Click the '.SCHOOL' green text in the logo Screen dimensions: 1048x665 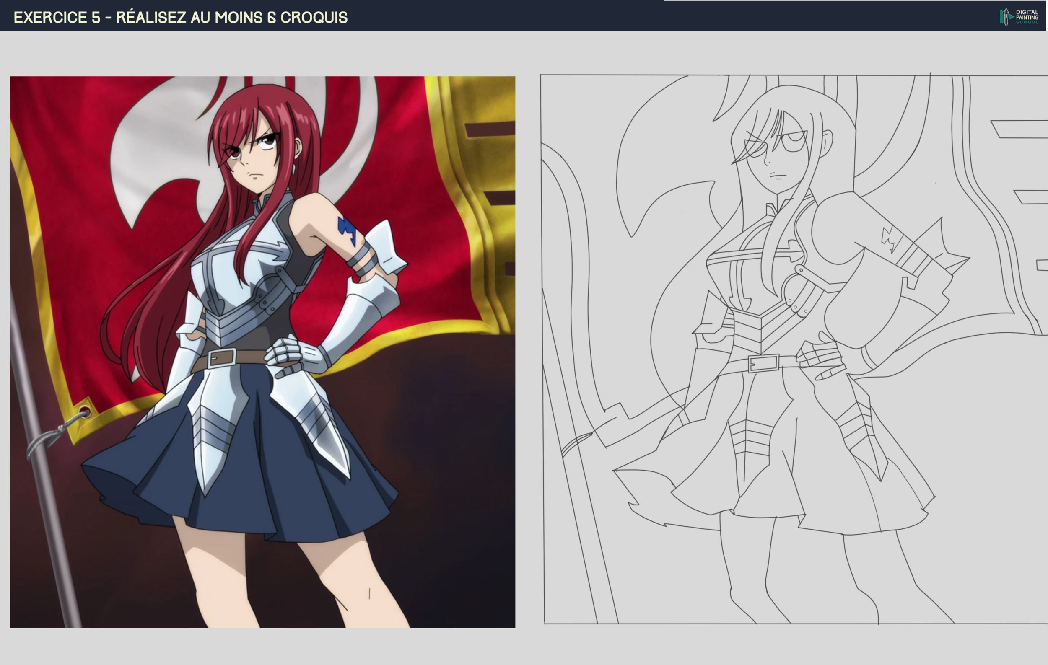(x=1026, y=23)
